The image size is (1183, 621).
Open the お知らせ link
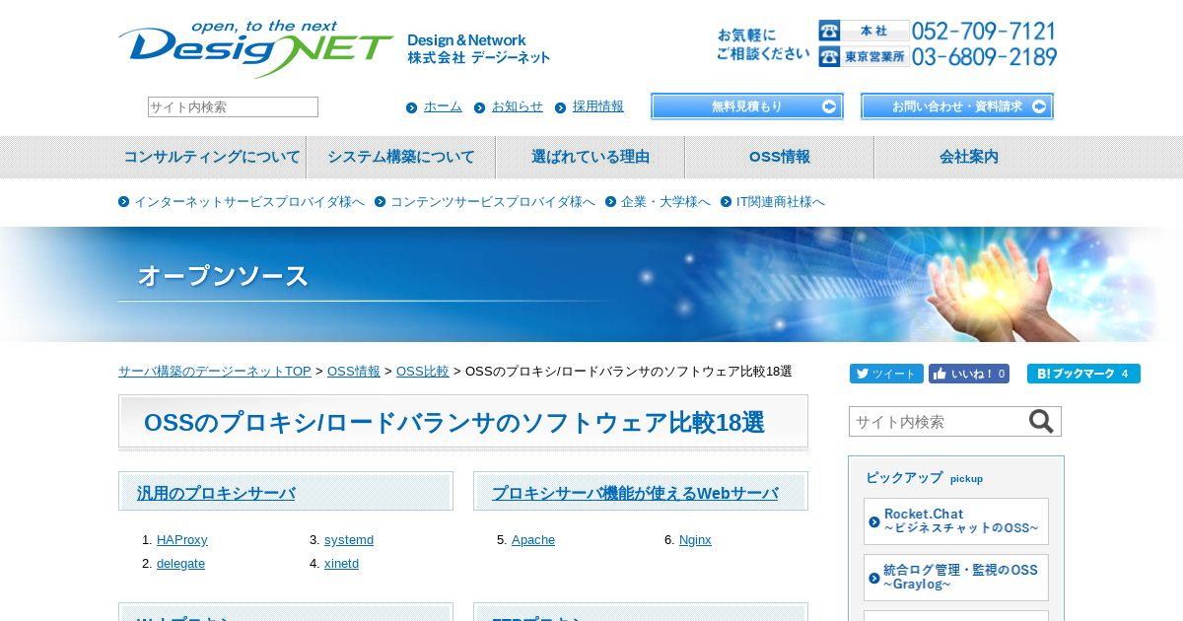pos(518,106)
